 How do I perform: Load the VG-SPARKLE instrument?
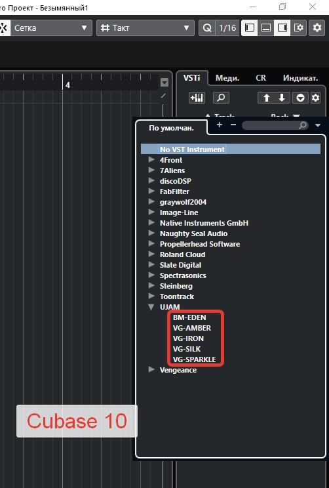[x=195, y=359]
